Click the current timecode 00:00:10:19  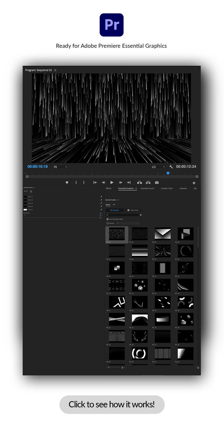[x=37, y=167]
